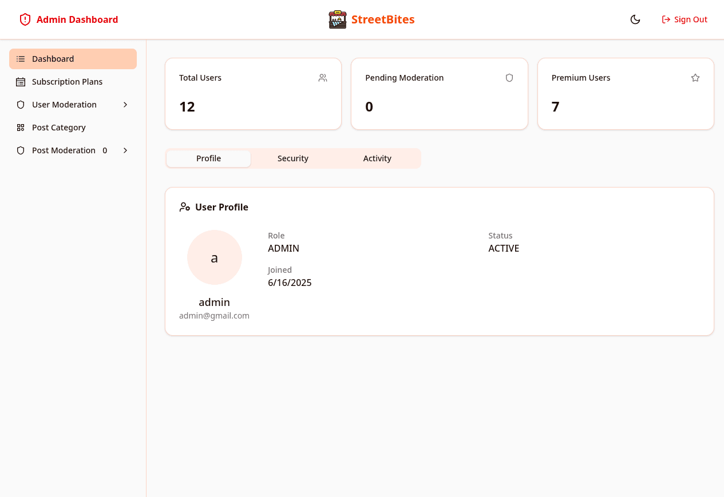
Task: Open Subscription Plans in the sidebar
Action: (73, 82)
